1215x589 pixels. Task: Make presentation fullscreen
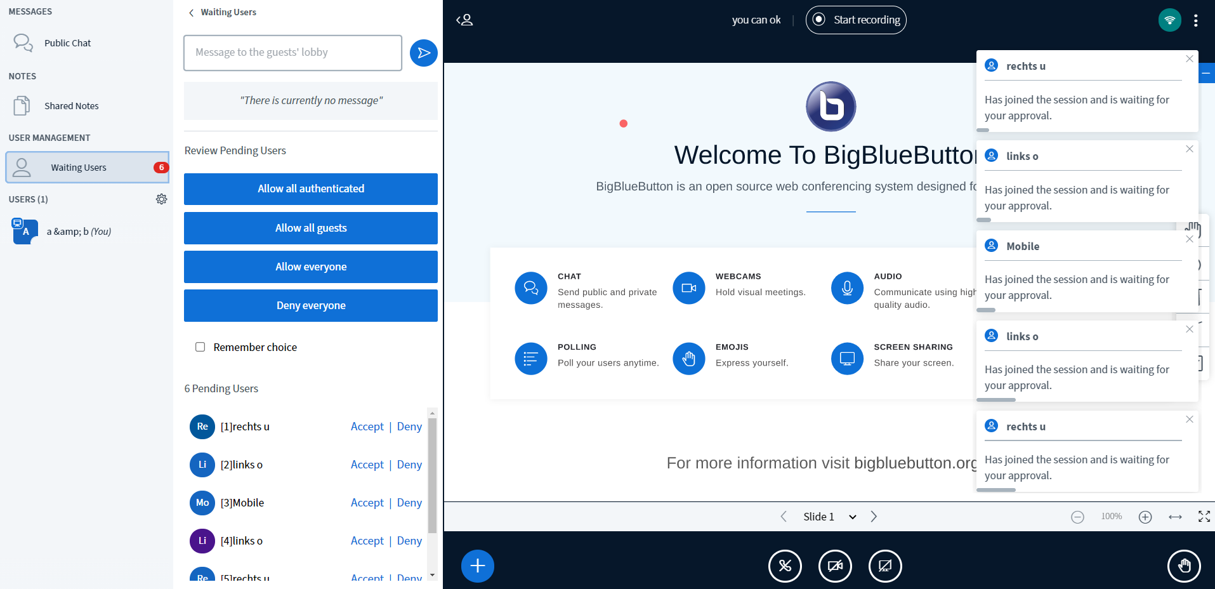[1204, 517]
